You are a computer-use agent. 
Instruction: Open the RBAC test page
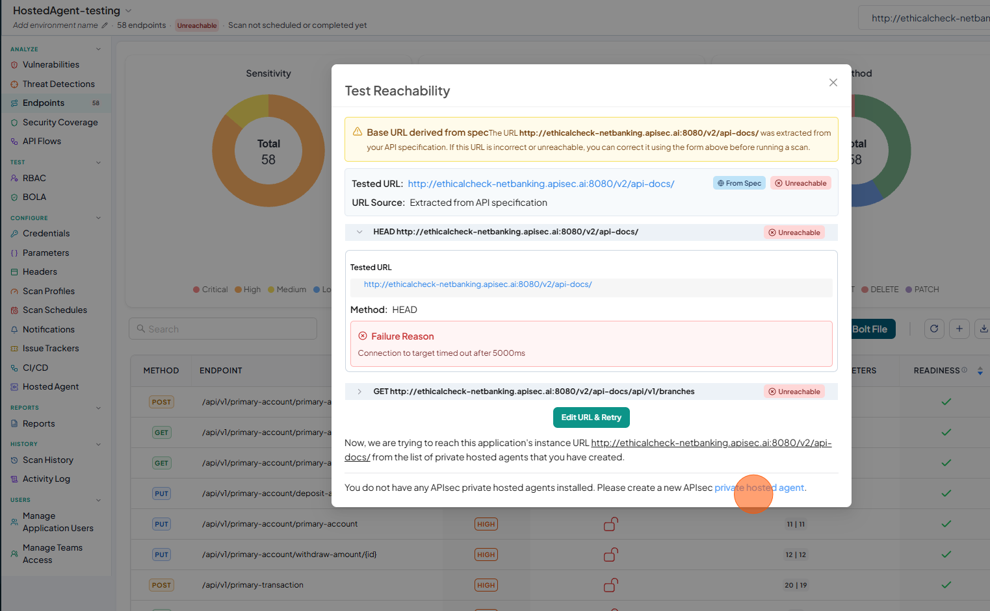[x=34, y=179]
